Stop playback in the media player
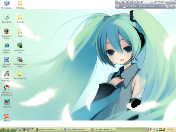 tap(133, 2)
